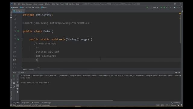Click the inspector icon at far right of status bar

click(x=181, y=105)
